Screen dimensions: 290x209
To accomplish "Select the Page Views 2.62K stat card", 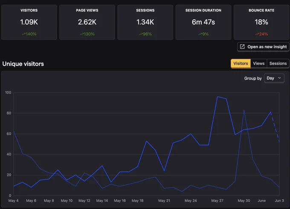I will coord(87,22).
